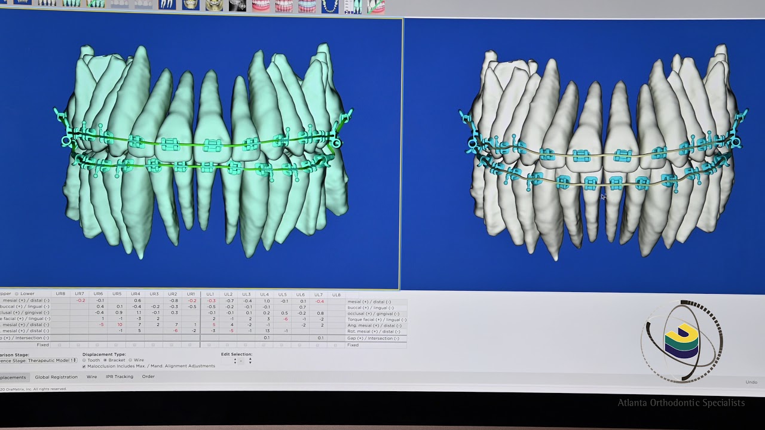Switch to the Global Registration tab
The image size is (765, 430).
pyautogui.click(x=56, y=377)
